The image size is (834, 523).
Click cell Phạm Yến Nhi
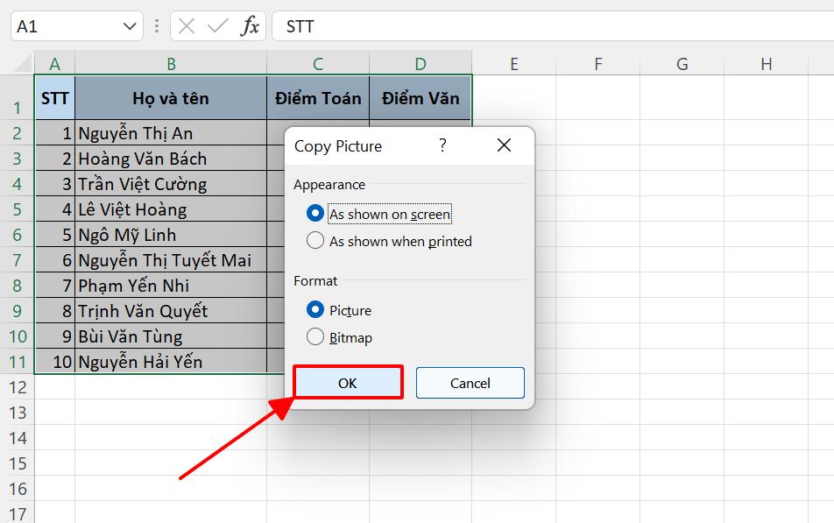click(171, 286)
